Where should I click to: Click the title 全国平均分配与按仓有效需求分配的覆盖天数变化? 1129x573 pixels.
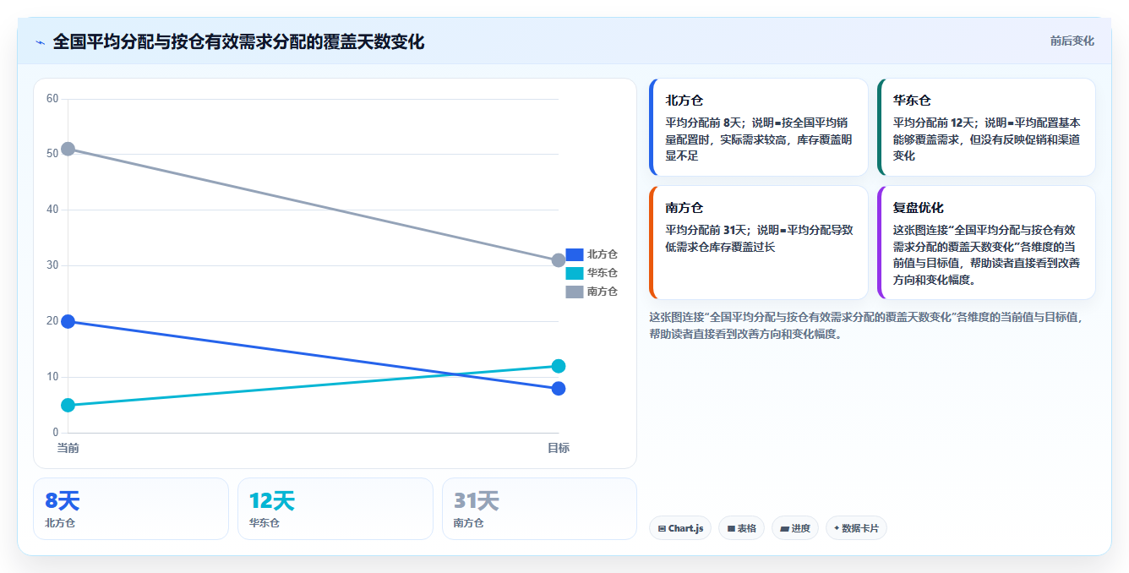pos(238,41)
